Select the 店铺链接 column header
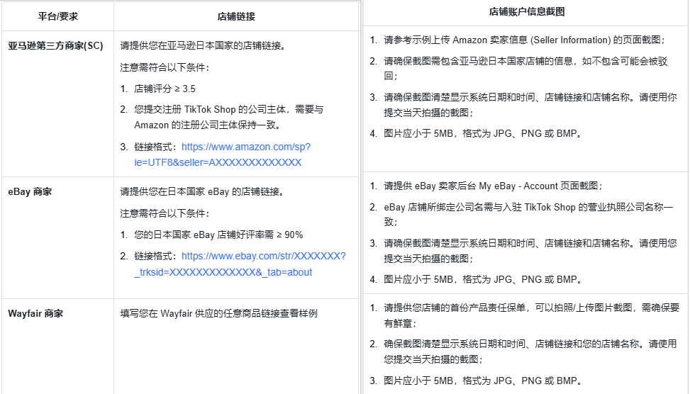690x394 pixels. (x=236, y=17)
